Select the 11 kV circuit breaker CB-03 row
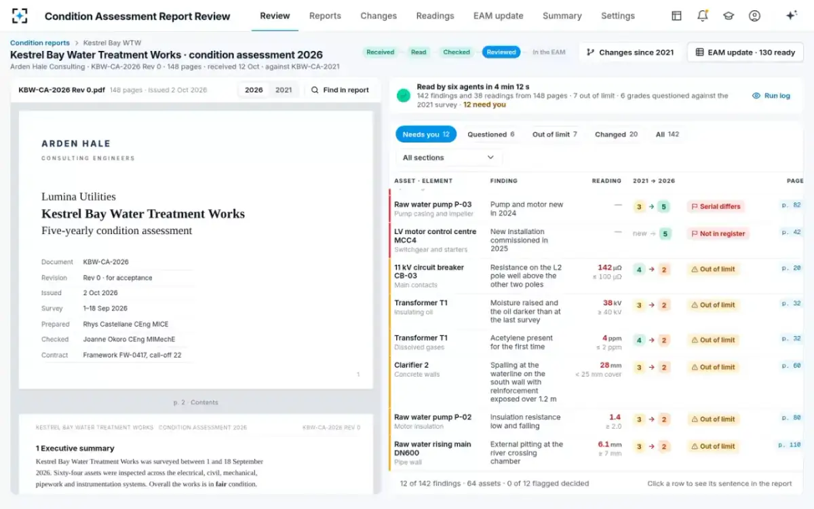The height and width of the screenshot is (509, 814). point(596,276)
